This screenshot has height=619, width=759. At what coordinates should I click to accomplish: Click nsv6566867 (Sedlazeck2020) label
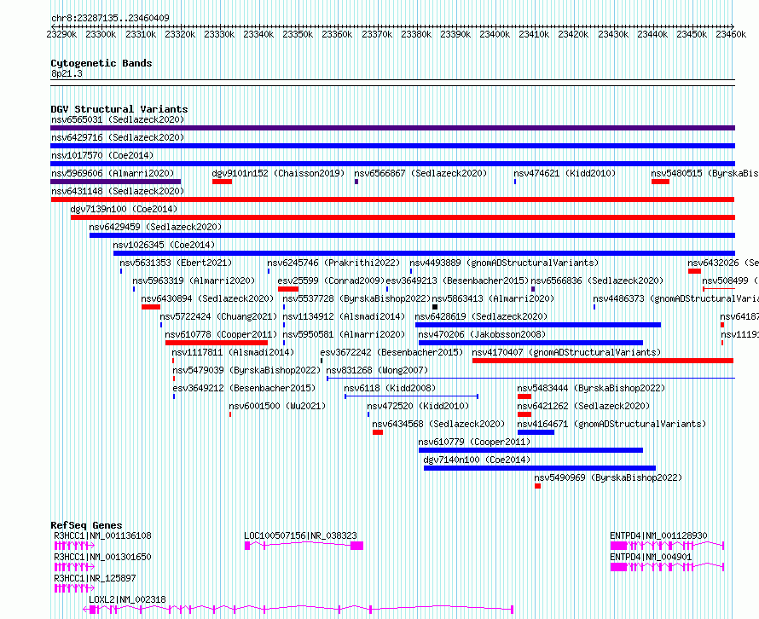tap(420, 173)
